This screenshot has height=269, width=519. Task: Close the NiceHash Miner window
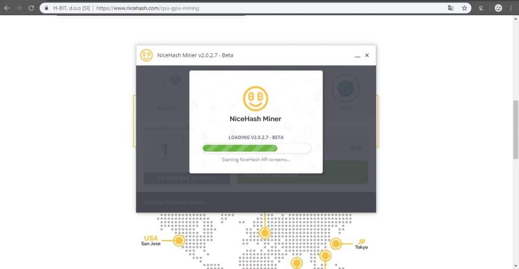[x=367, y=55]
